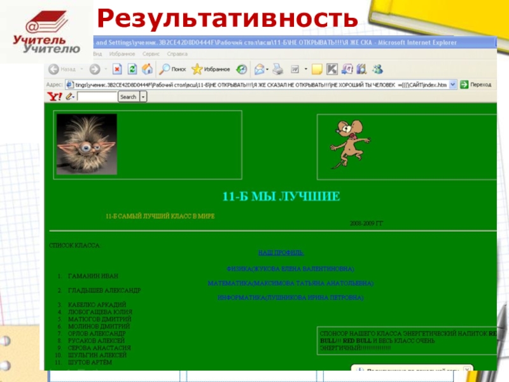Click the ИНФОРМАТИКА teacher line
Screen dimensions: 509x382
point(291,297)
